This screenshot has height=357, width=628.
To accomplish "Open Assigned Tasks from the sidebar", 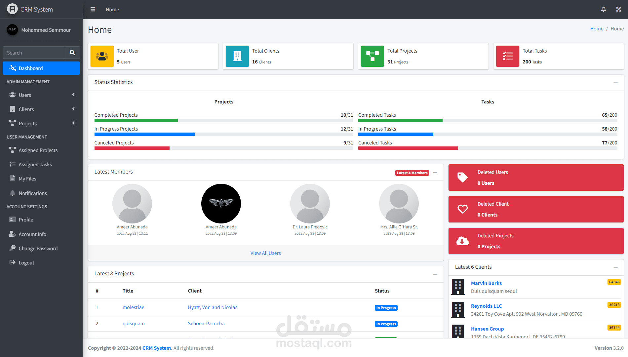I will click(35, 164).
